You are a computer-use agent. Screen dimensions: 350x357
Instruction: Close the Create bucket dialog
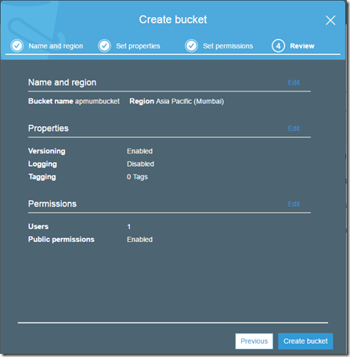(330, 20)
